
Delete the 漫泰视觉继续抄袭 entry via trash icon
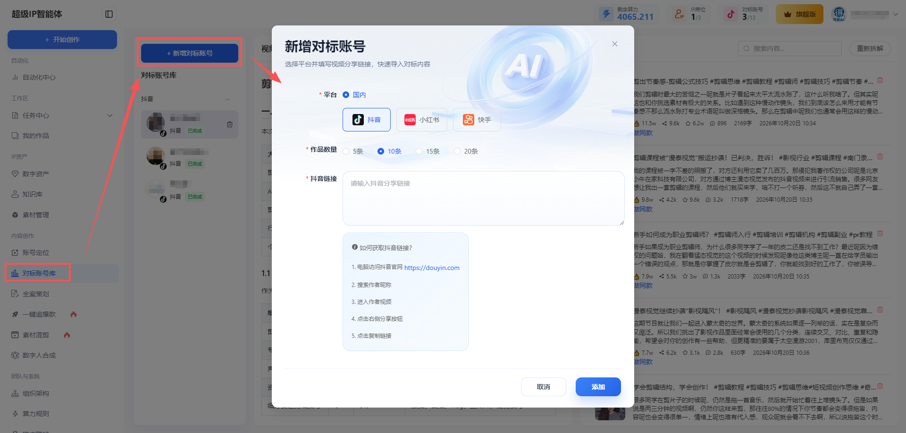pos(880,310)
